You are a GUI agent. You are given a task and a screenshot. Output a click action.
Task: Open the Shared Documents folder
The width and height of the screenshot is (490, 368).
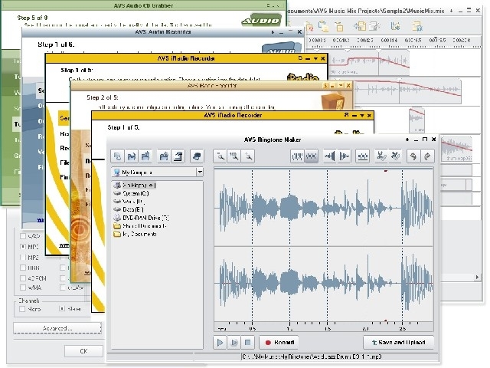(140, 225)
